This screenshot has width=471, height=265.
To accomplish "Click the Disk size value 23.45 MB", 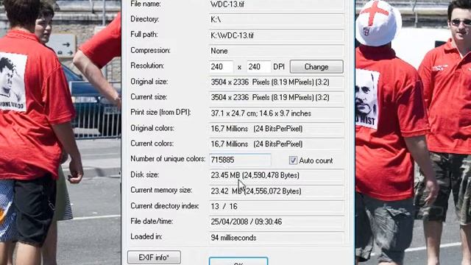I will [x=277, y=175].
